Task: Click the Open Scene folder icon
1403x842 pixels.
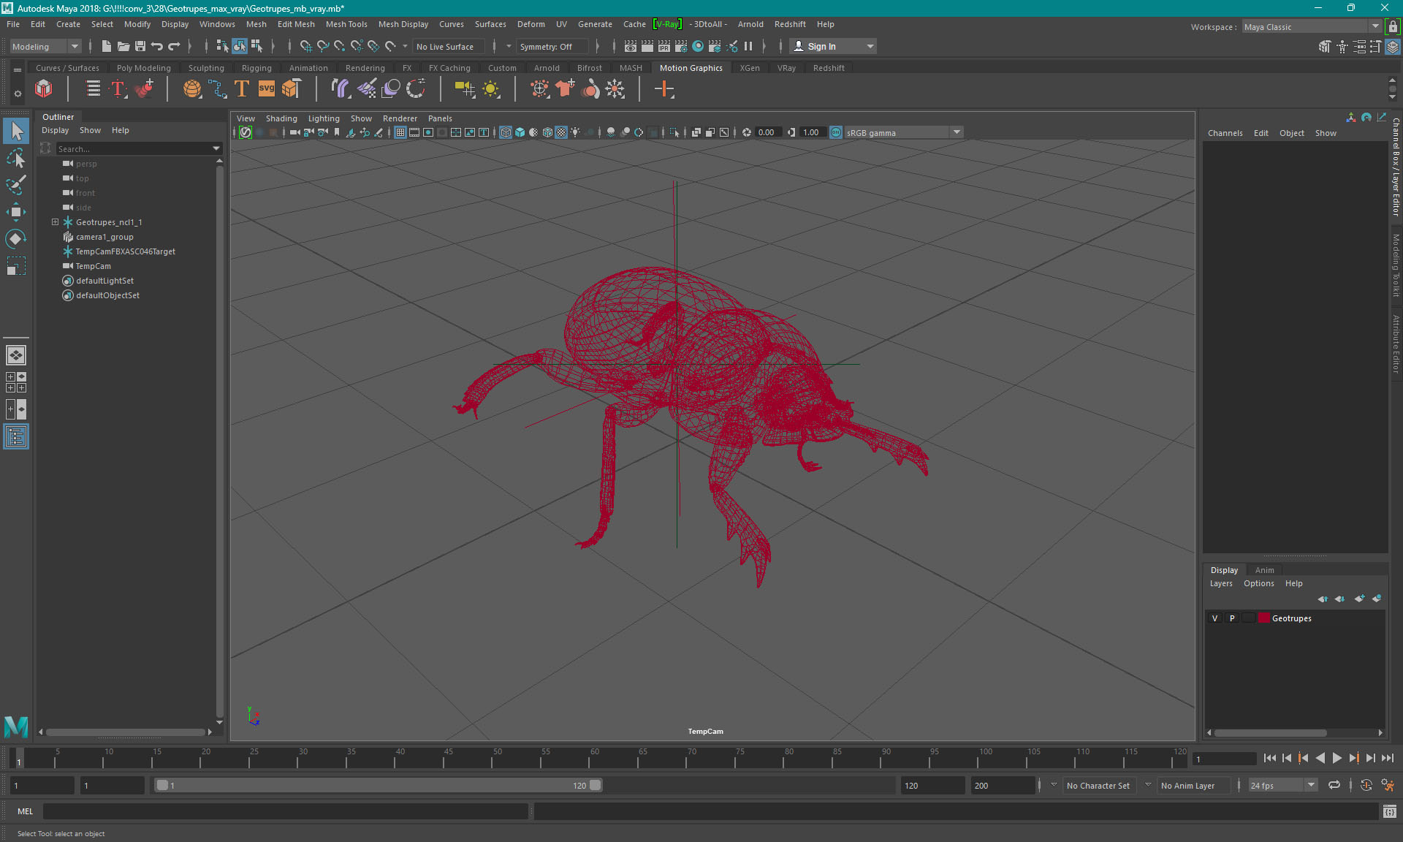Action: pos(123,46)
